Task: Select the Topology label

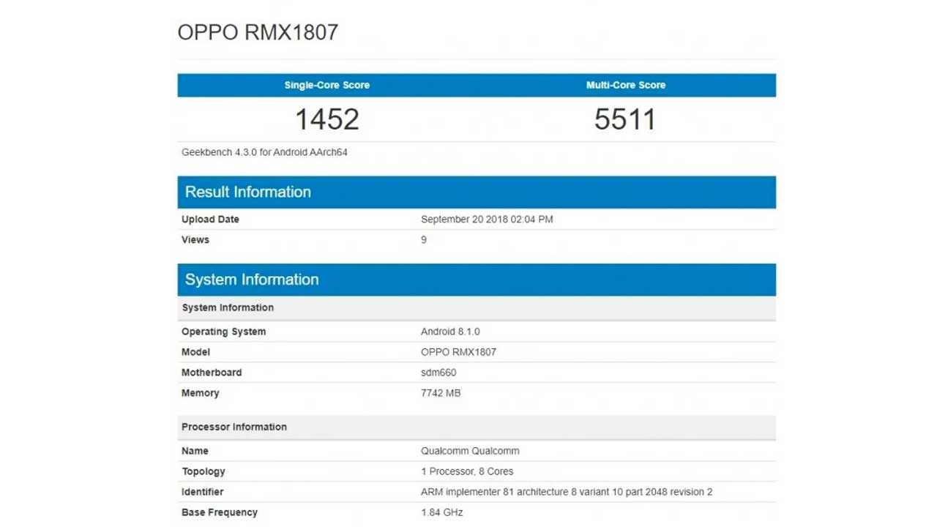Action: click(204, 471)
